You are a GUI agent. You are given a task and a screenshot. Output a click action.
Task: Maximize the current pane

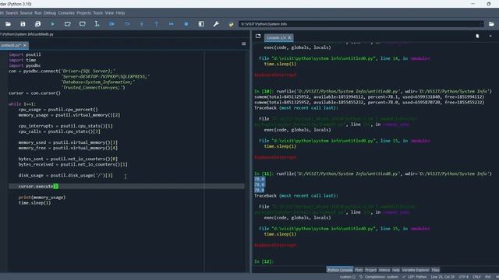pyautogui.click(x=201, y=24)
